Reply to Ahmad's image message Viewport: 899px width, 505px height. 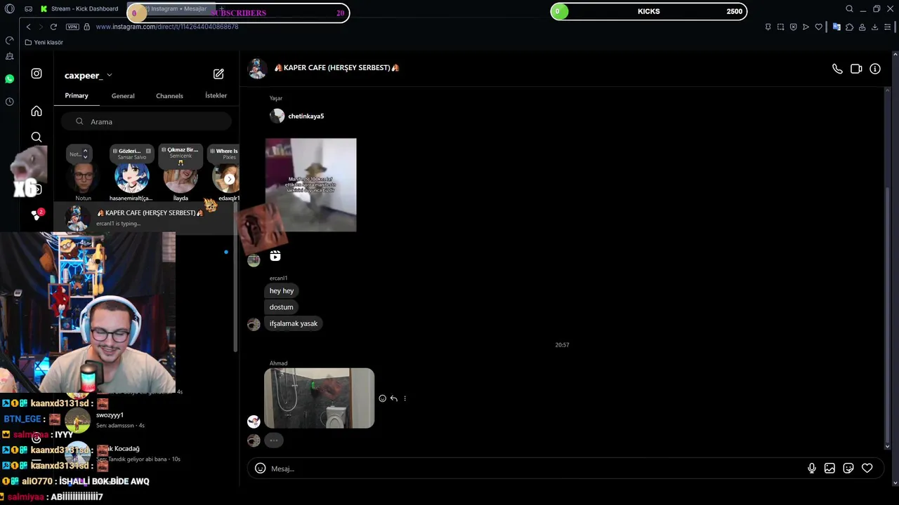point(393,398)
